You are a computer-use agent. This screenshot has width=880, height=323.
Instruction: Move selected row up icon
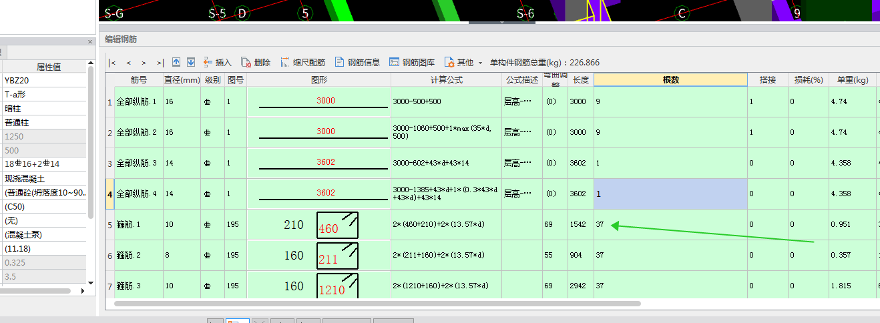click(x=176, y=62)
